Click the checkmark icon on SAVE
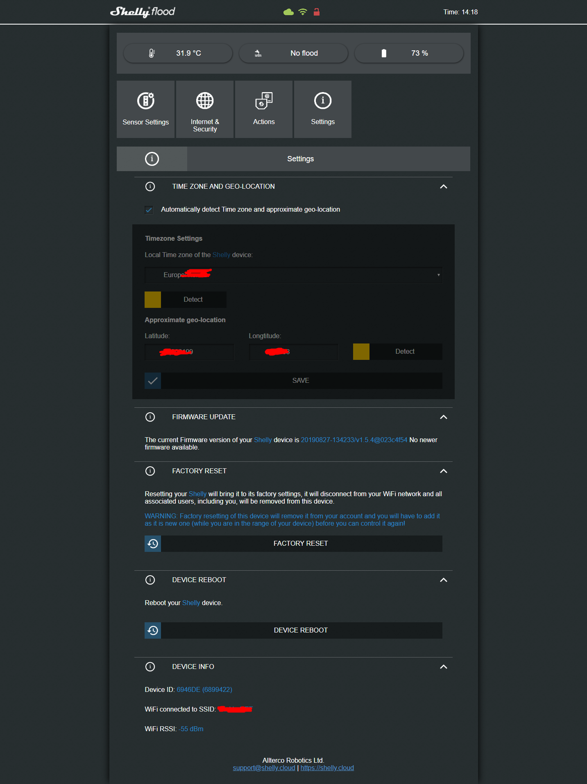The image size is (587, 784). [x=153, y=381]
